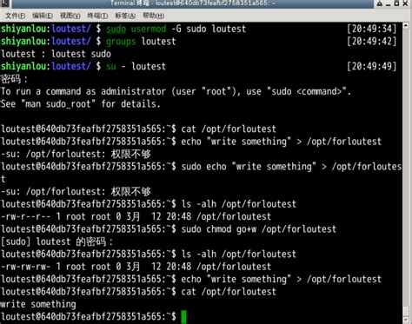
Task: Click the '-rw-rw-rw- 1 root root' listing line
Action: click(x=136, y=267)
